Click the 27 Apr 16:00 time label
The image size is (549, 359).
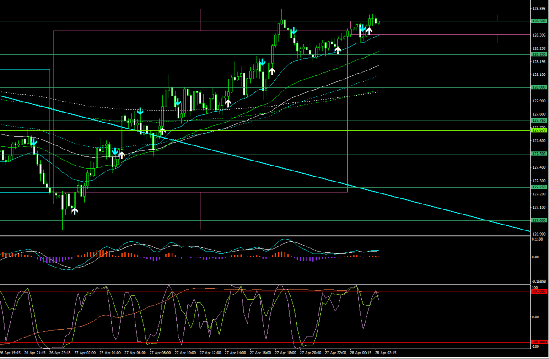(261, 353)
